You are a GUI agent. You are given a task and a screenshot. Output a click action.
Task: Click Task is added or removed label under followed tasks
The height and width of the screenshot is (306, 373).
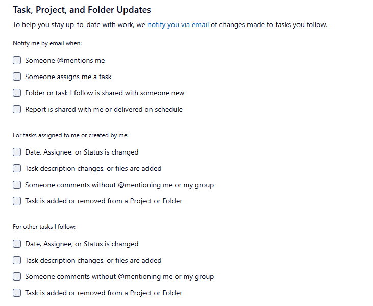coord(104,293)
